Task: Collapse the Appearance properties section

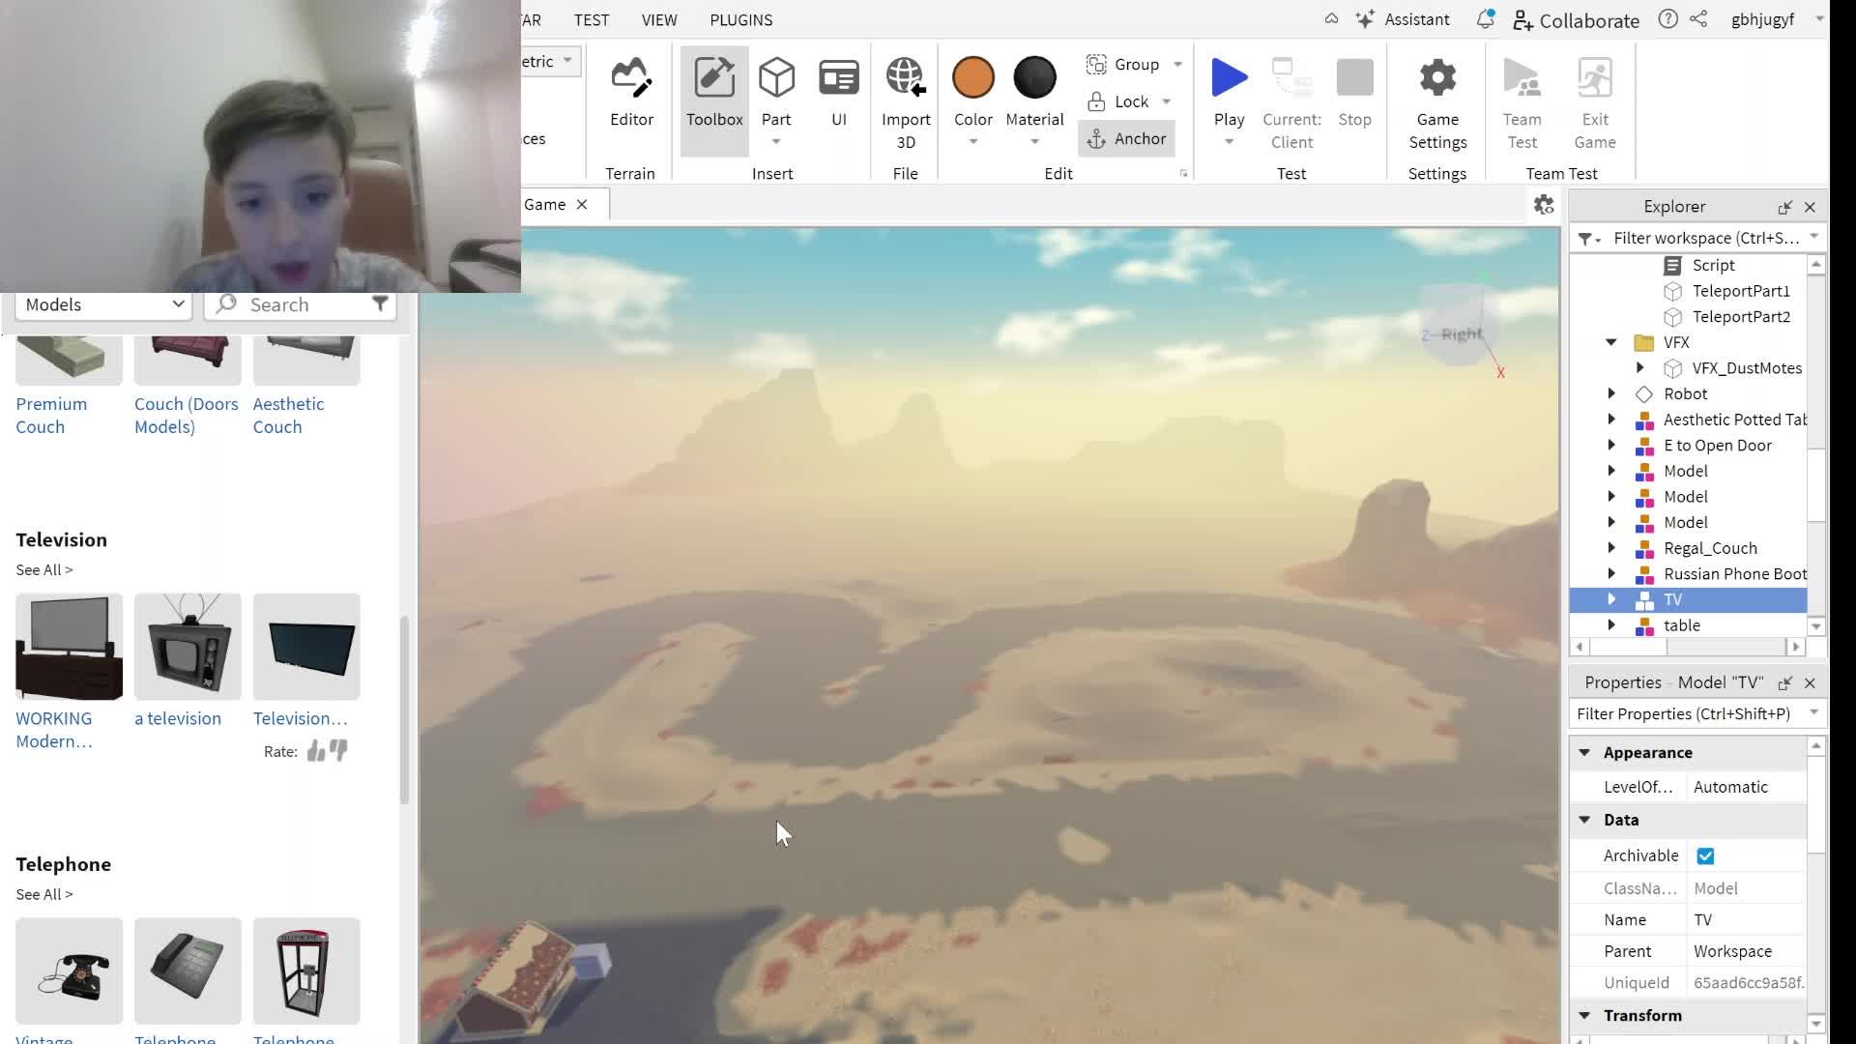Action: (x=1584, y=752)
